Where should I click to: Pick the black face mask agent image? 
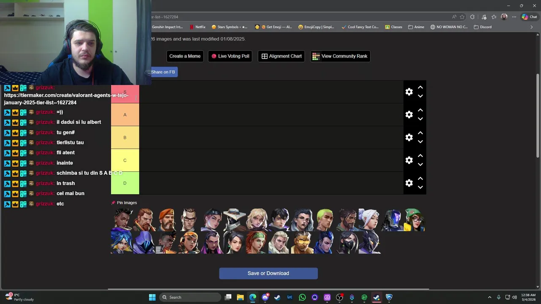coord(347,242)
